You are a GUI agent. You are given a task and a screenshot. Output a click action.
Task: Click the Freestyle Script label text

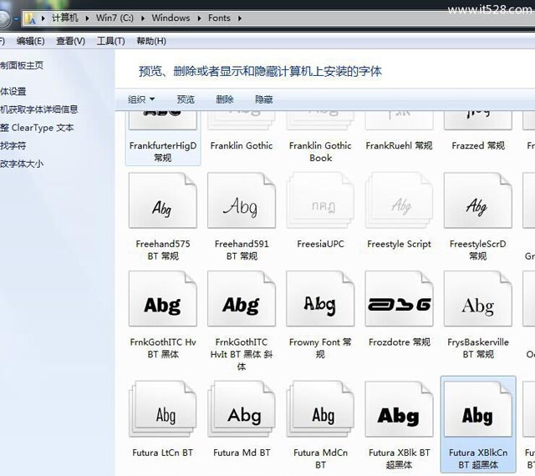coord(400,244)
